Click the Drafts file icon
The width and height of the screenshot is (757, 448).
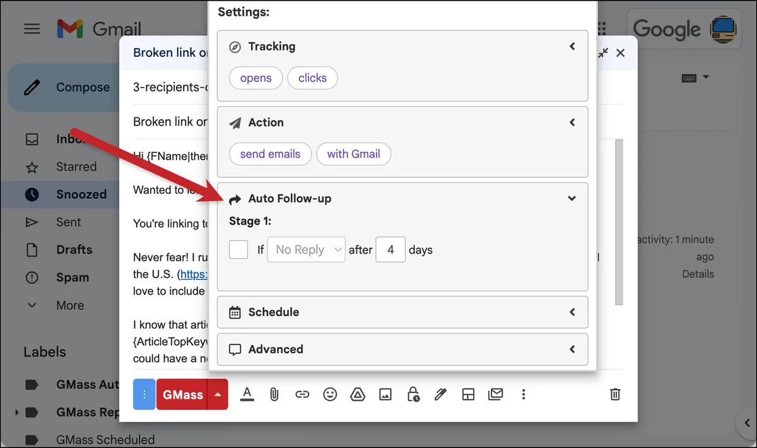pyautogui.click(x=32, y=250)
